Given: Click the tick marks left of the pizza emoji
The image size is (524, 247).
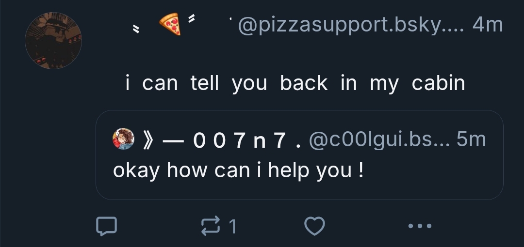Looking at the screenshot, I should [136, 30].
